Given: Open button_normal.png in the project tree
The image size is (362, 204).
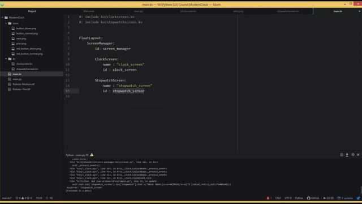Looking at the screenshot, I should point(27,33).
